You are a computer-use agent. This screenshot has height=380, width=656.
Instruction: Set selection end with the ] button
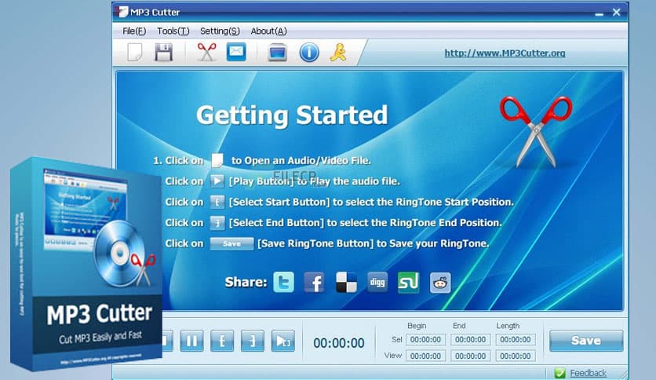[x=252, y=341]
